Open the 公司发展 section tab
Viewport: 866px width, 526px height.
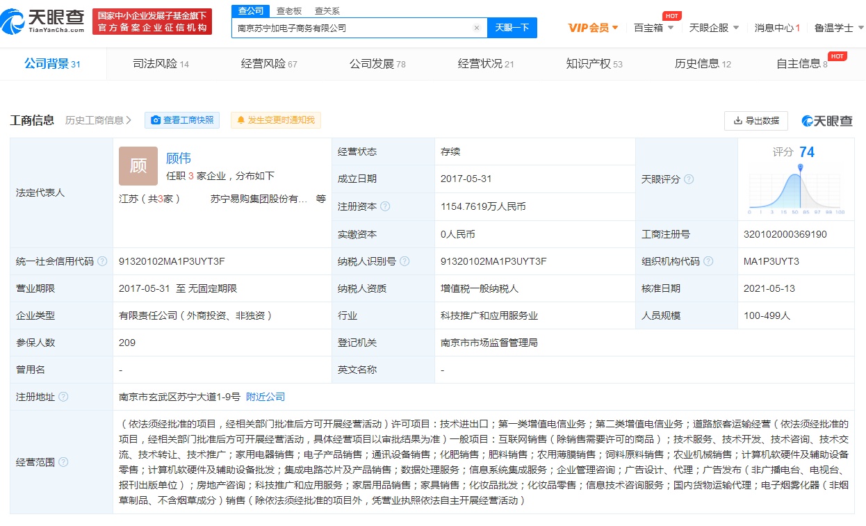coord(377,64)
